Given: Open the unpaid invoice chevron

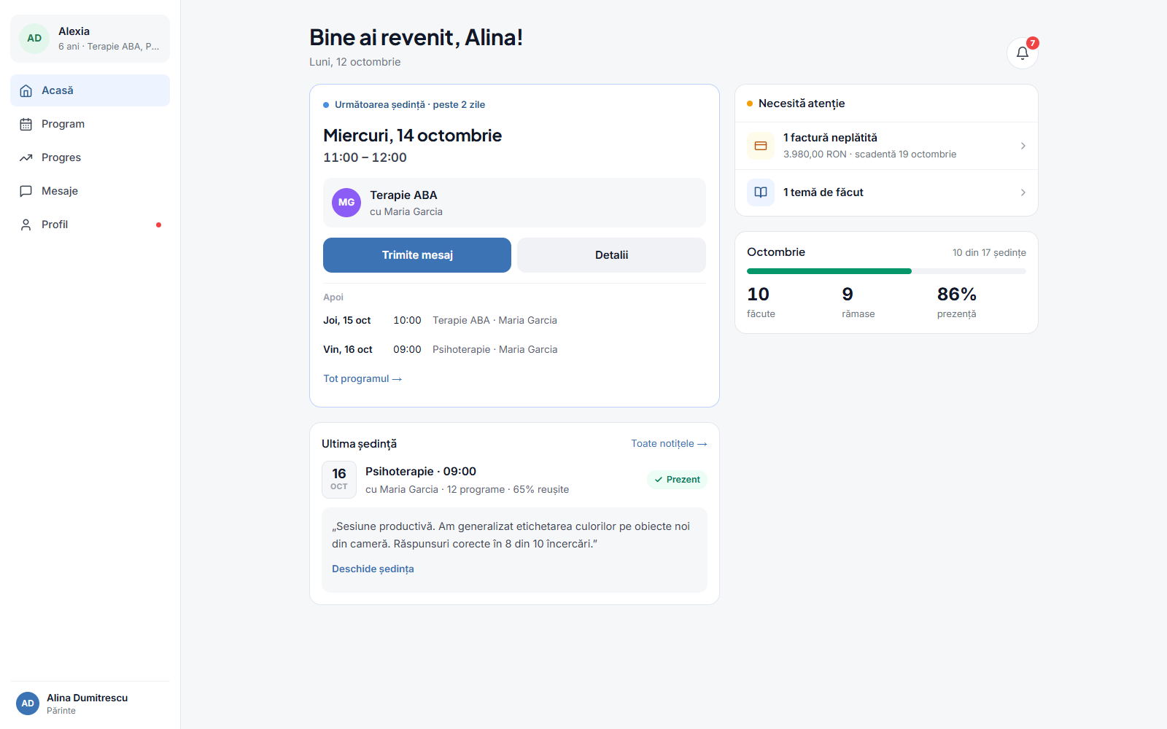Looking at the screenshot, I should [x=1023, y=146].
